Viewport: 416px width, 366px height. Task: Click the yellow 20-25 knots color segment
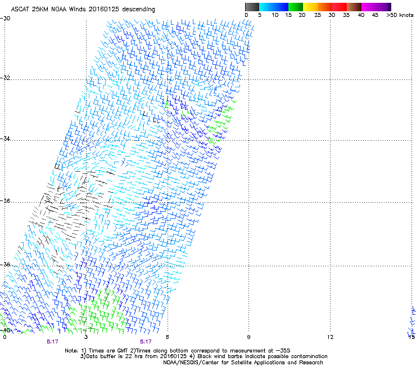point(310,7)
